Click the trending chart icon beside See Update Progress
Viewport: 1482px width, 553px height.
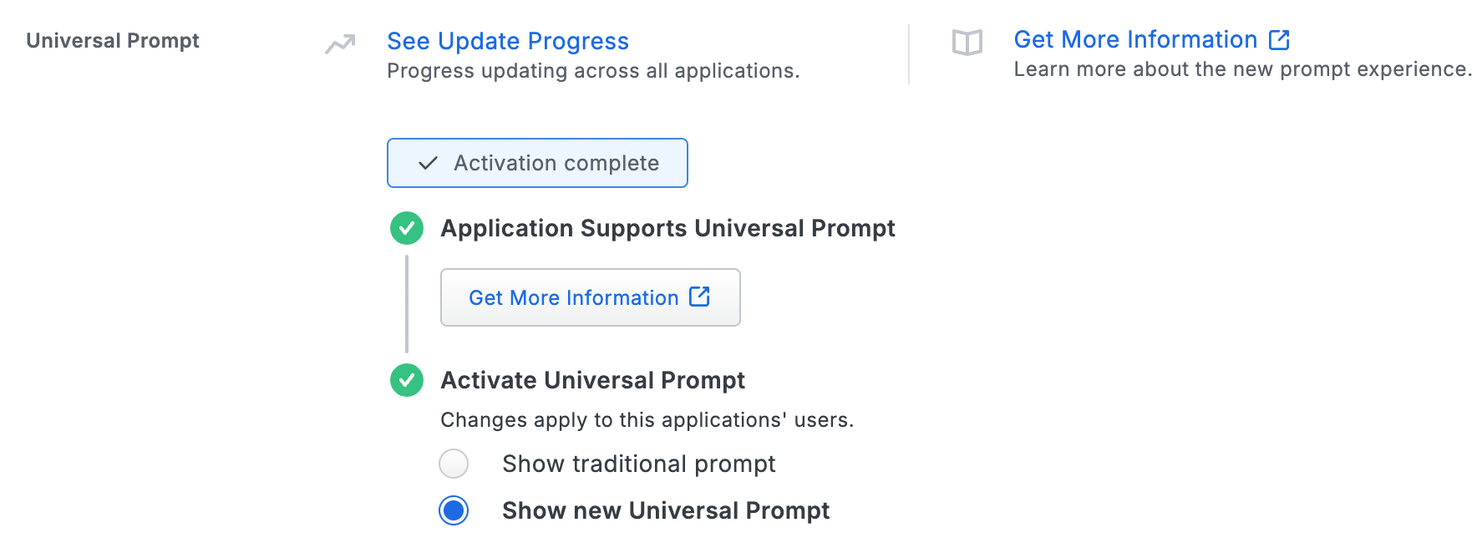pos(337,43)
